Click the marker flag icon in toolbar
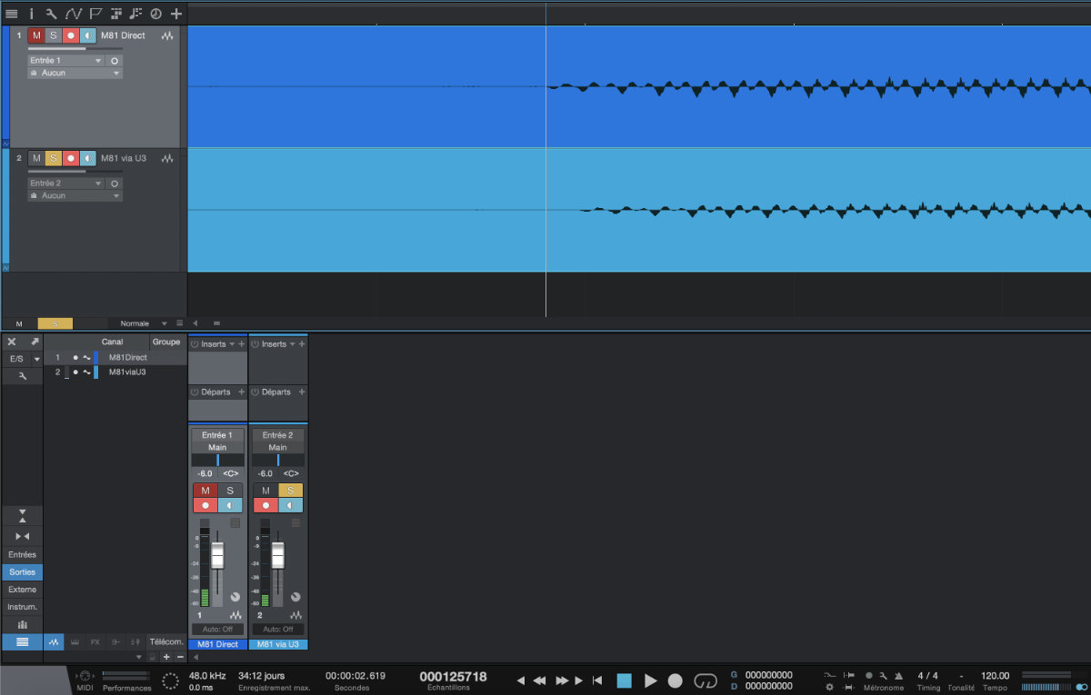 click(94, 14)
